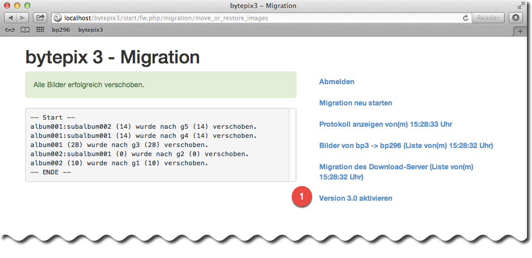532x258 pixels.
Task: Open Migration des Download-Server link
Action: point(396,172)
